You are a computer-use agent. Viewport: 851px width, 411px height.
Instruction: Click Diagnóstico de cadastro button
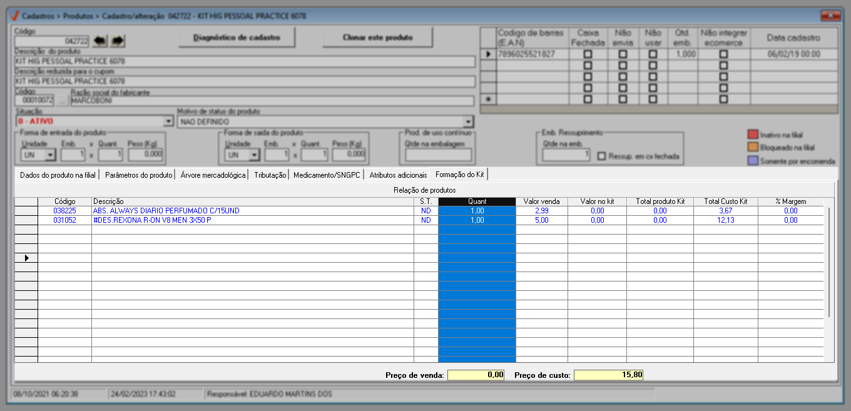[x=235, y=38]
